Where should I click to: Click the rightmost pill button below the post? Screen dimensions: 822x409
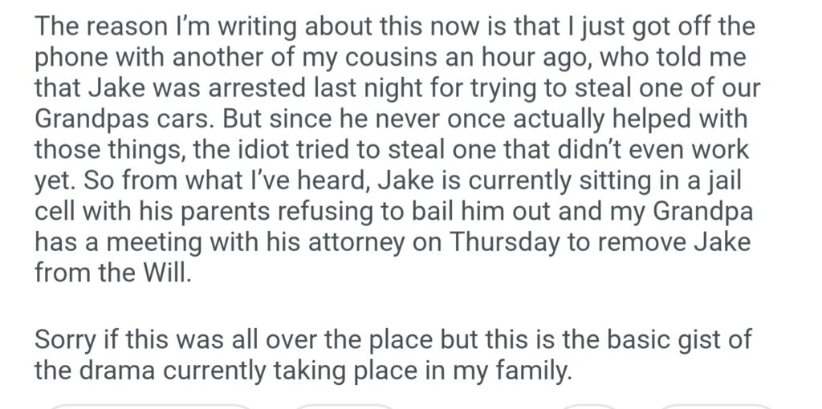tap(714, 406)
